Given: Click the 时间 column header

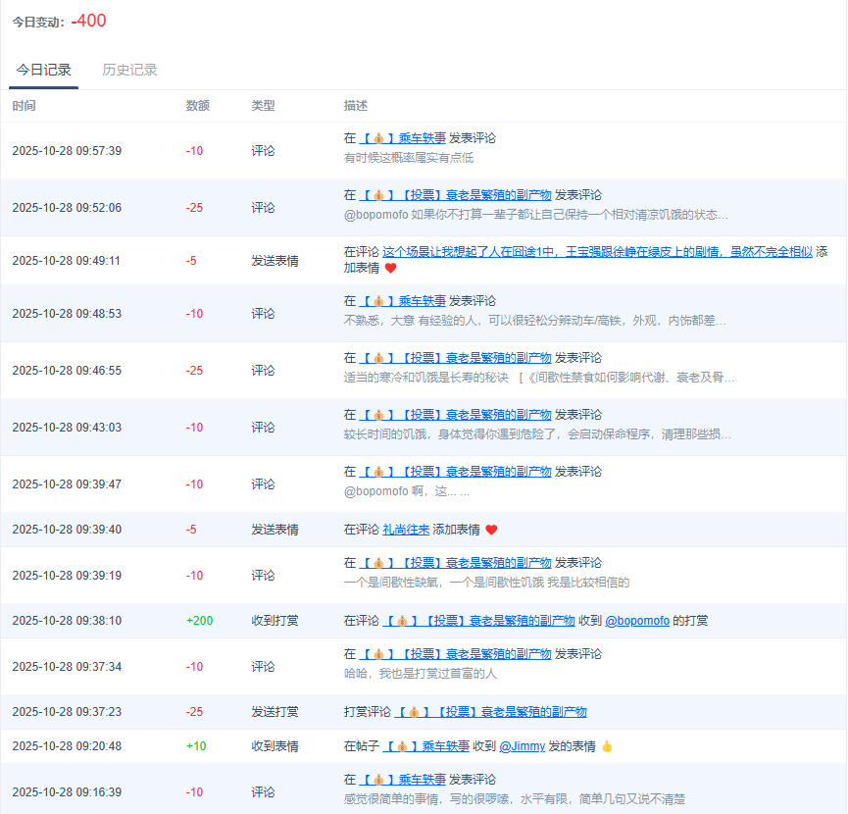Looking at the screenshot, I should coord(24,105).
